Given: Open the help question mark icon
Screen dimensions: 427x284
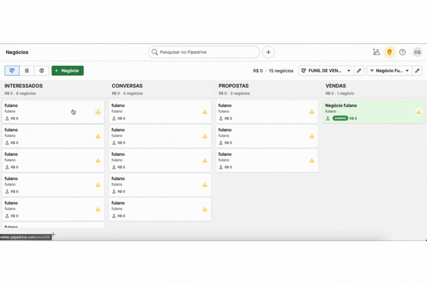Looking at the screenshot, I should tap(403, 52).
